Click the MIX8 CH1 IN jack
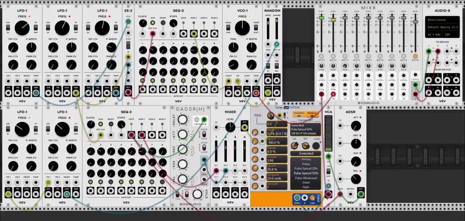465x221 pixels. (x=322, y=94)
